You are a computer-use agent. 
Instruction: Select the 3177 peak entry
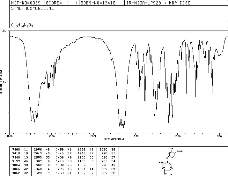click(20, 161)
